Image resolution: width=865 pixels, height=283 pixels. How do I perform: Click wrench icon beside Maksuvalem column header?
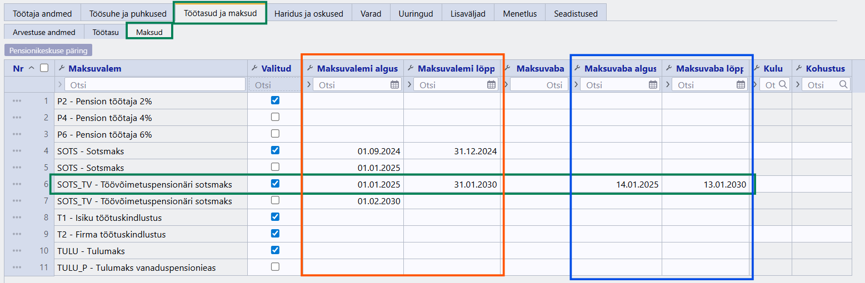pos(62,69)
